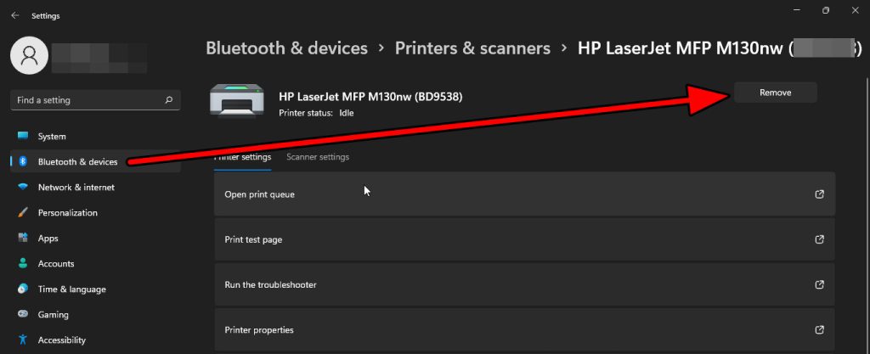Open Printer properties
Viewport: 870px width, 354px height.
tap(524, 329)
